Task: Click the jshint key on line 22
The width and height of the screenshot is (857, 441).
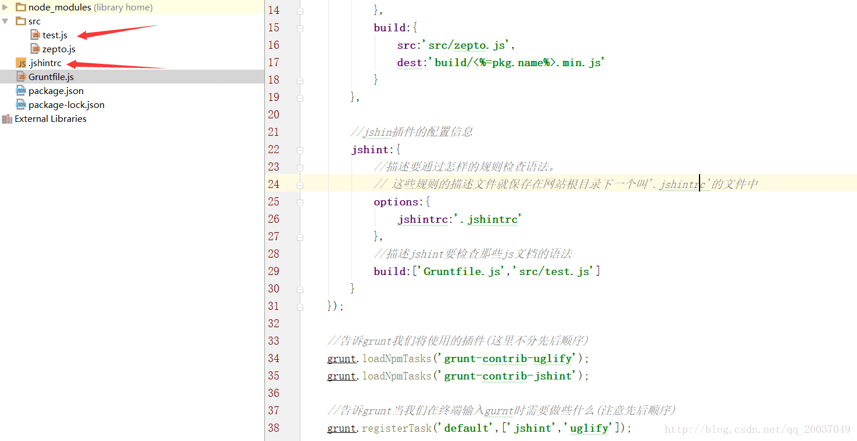Action: [x=370, y=150]
